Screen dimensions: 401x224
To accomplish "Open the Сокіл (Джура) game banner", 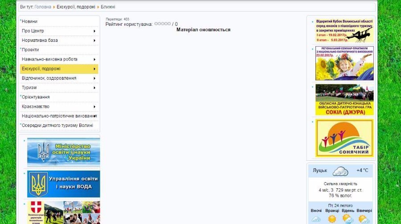I will 344,100.
